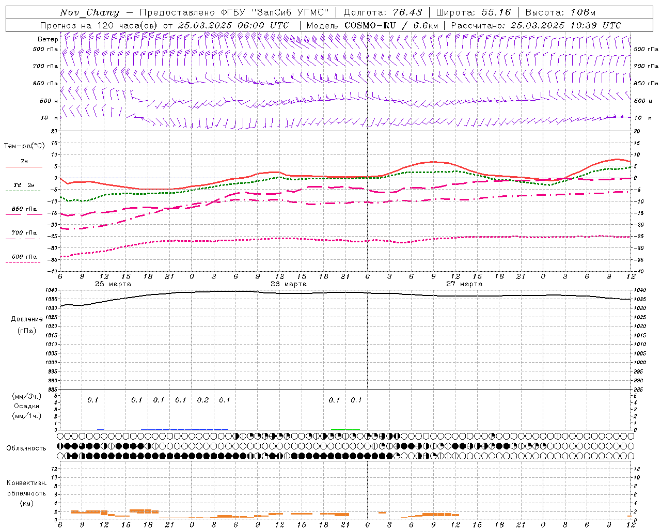Click the Давление pressure panel label
This screenshot has width=661, height=529.
pyautogui.click(x=26, y=319)
